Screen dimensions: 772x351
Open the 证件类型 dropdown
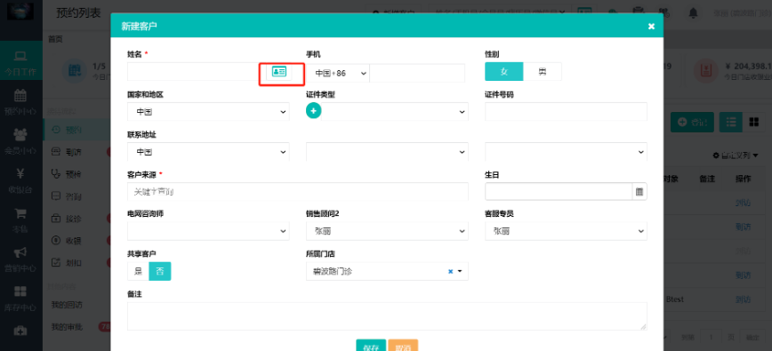click(x=395, y=112)
